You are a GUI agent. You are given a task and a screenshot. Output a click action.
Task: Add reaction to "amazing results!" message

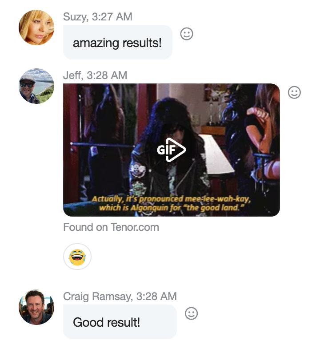[x=187, y=34]
